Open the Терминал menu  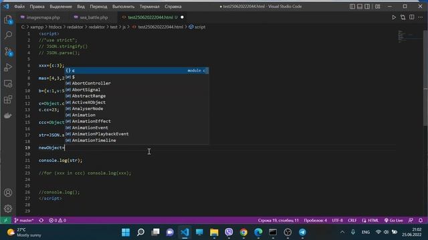(149, 6)
